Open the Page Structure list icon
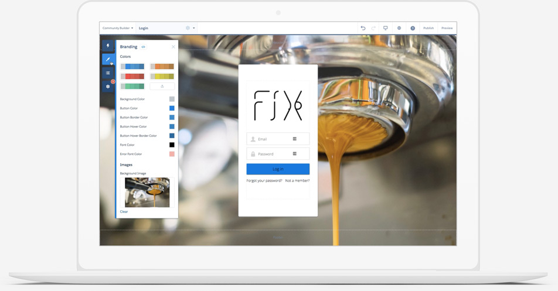 (x=108, y=73)
